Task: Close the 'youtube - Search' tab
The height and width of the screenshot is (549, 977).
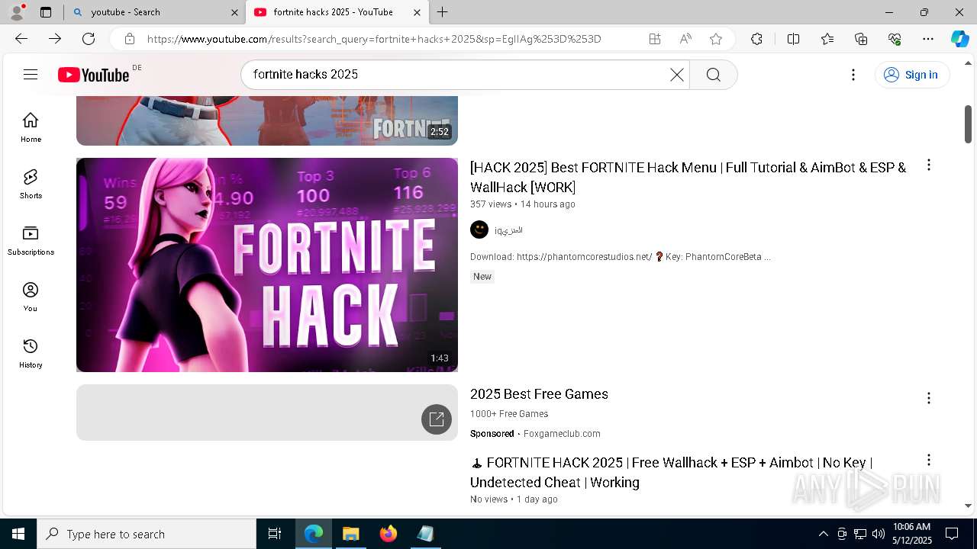Action: coord(234,12)
